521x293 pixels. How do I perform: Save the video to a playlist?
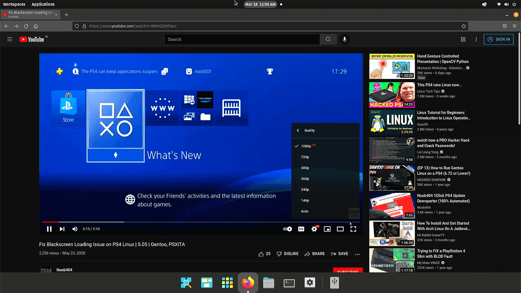[x=339, y=254]
